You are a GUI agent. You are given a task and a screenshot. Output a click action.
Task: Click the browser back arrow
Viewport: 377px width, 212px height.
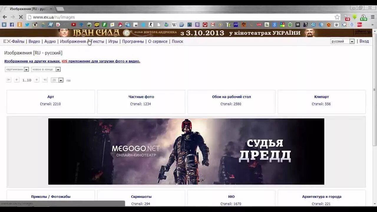click(5, 17)
